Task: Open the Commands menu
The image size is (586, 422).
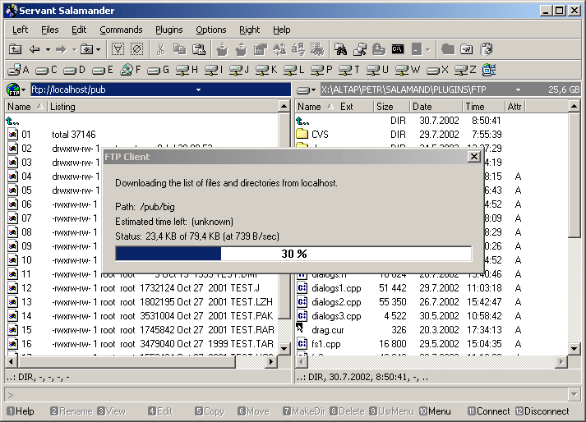Action: [x=121, y=30]
